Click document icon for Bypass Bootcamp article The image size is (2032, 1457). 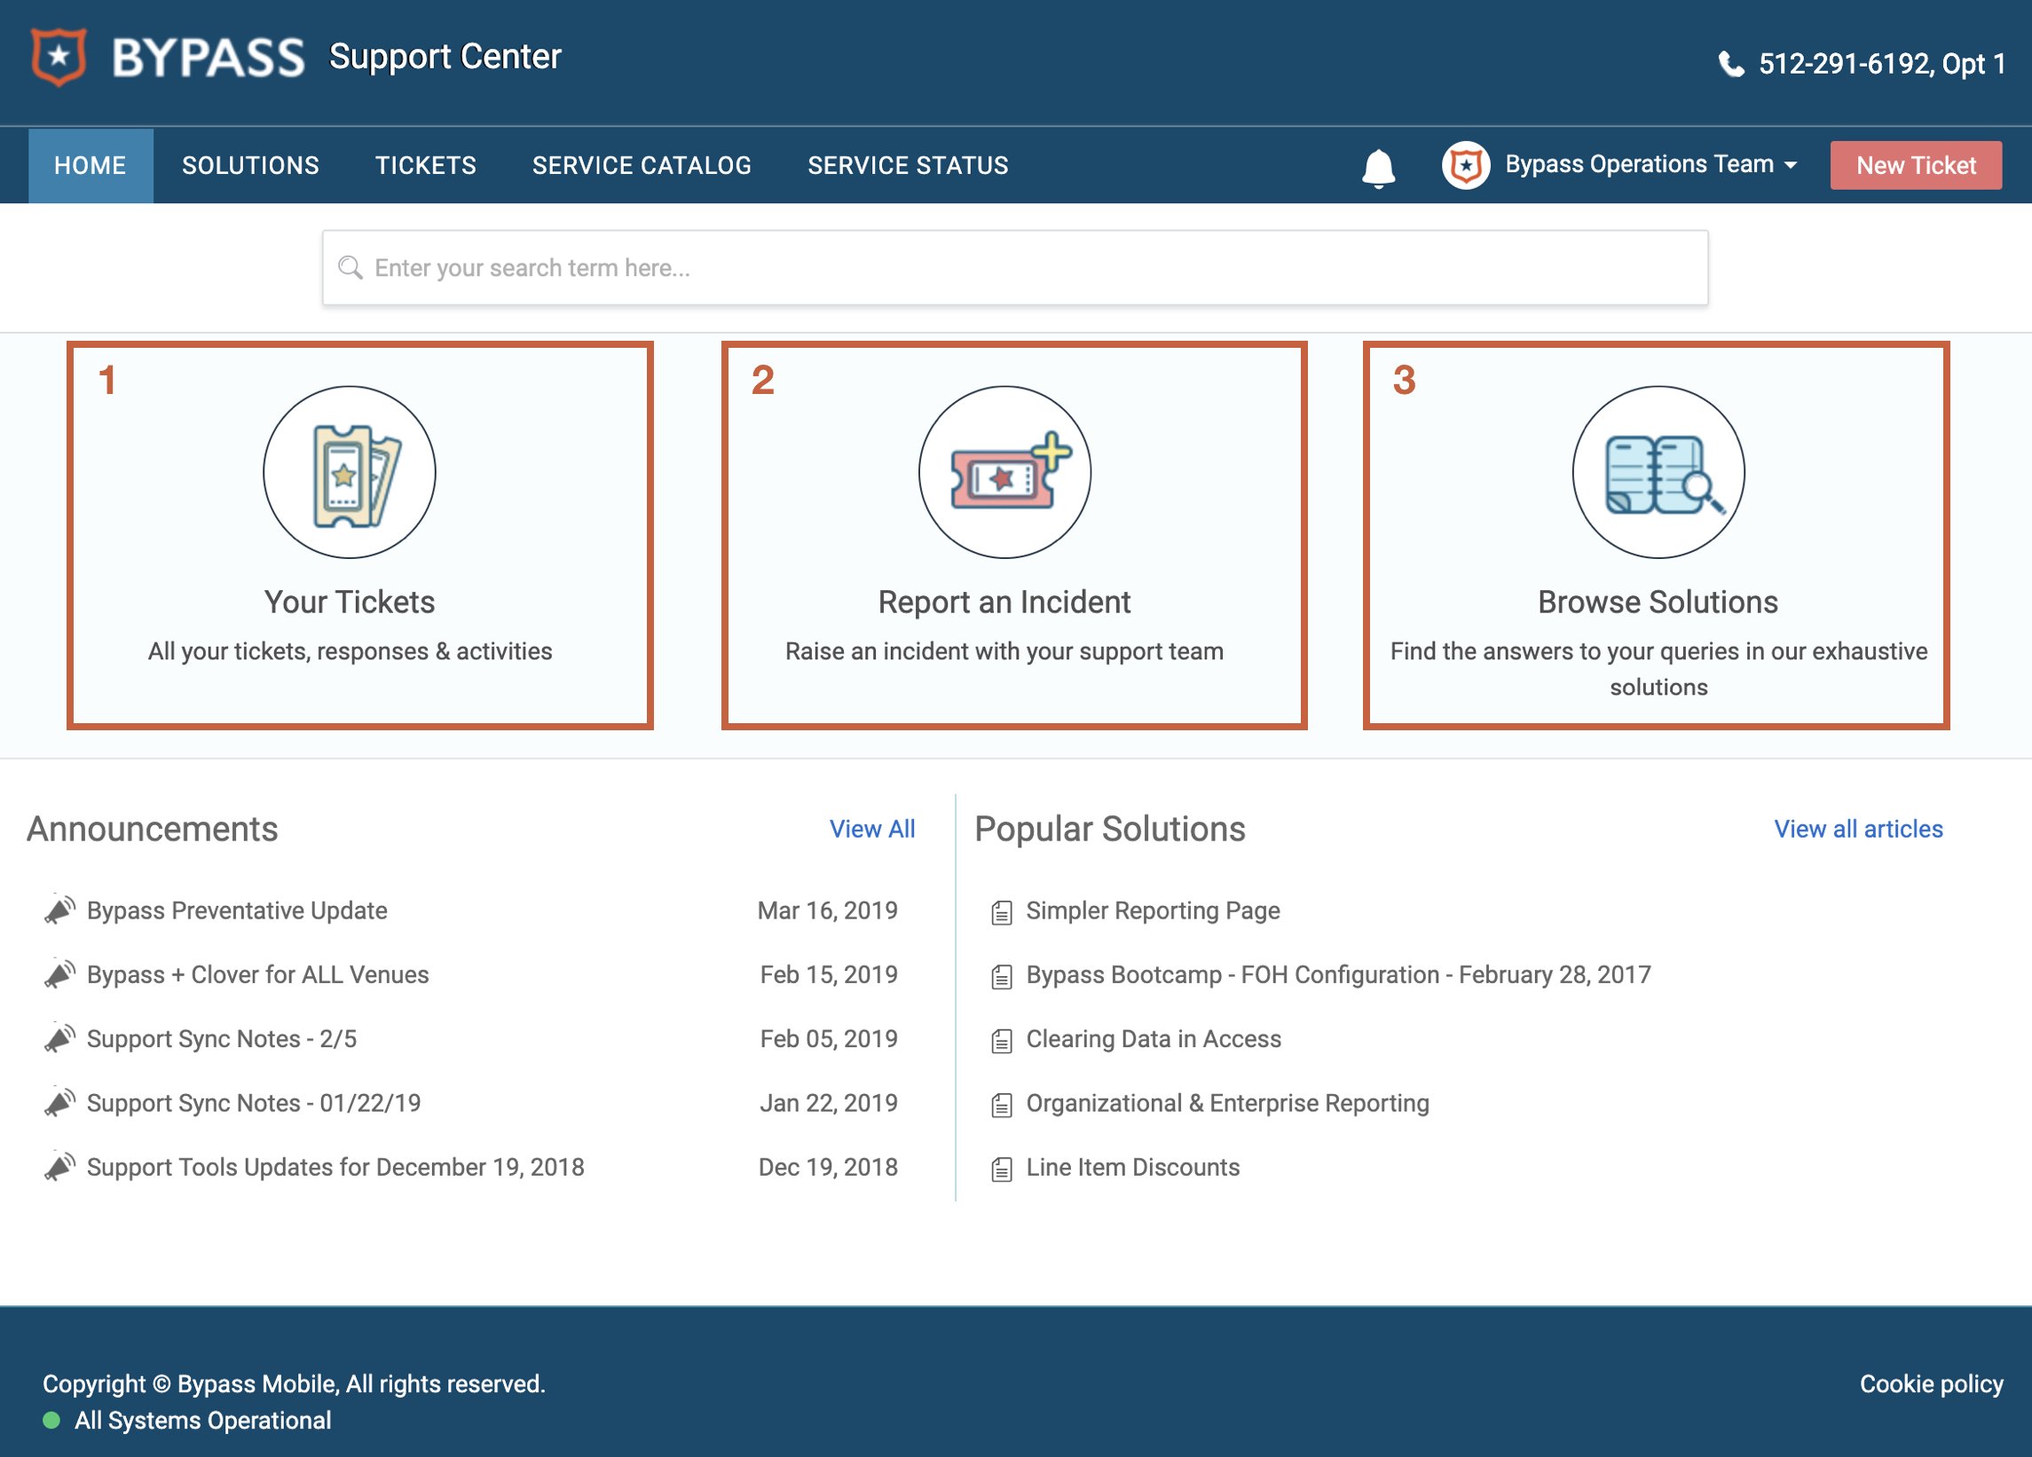coord(1002,977)
